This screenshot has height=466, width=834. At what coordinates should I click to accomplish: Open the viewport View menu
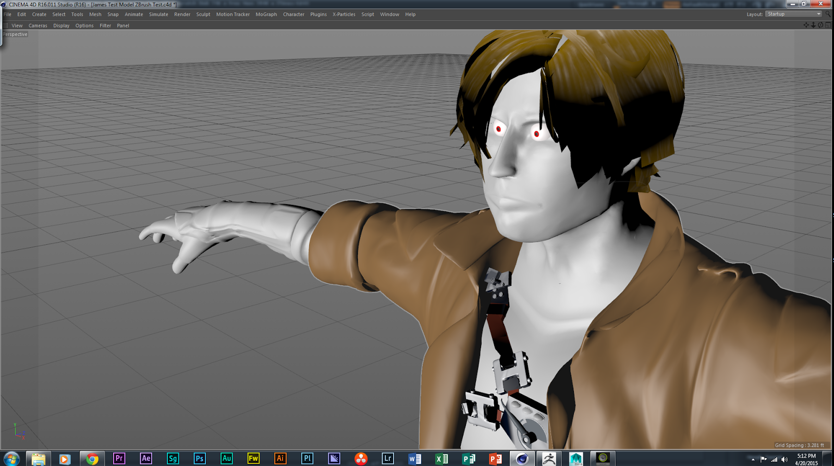17,26
